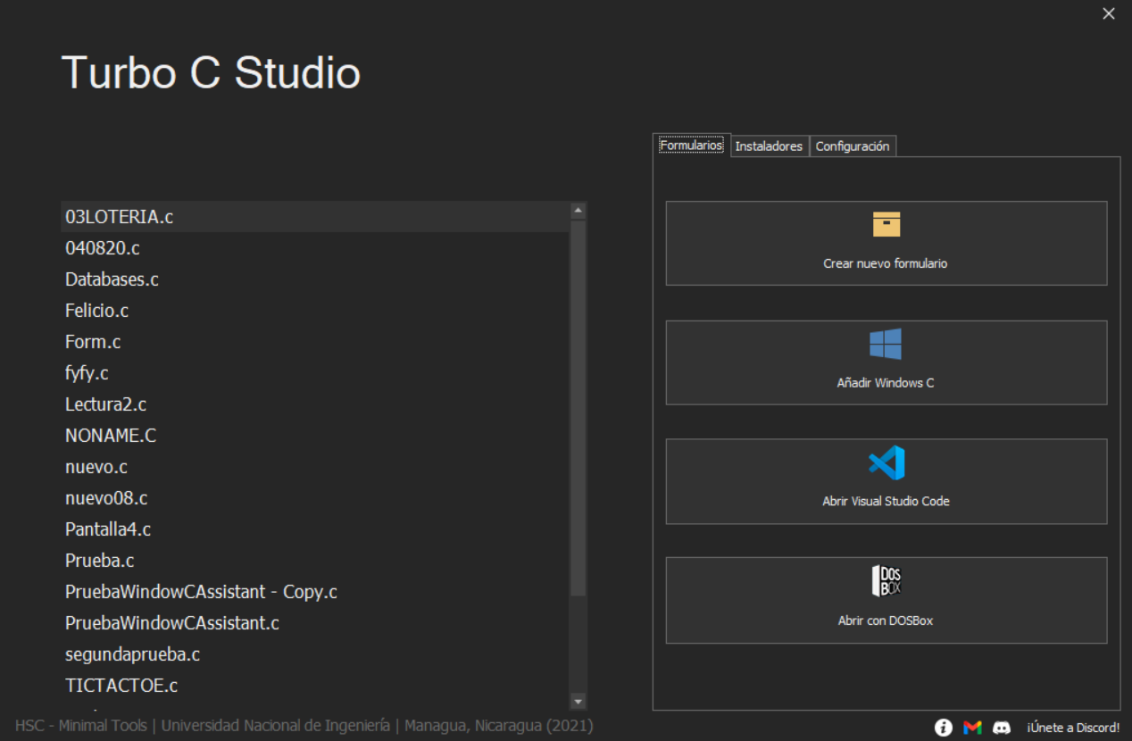Switch to the Instaladores tab
This screenshot has width=1132, height=741.
coord(769,146)
